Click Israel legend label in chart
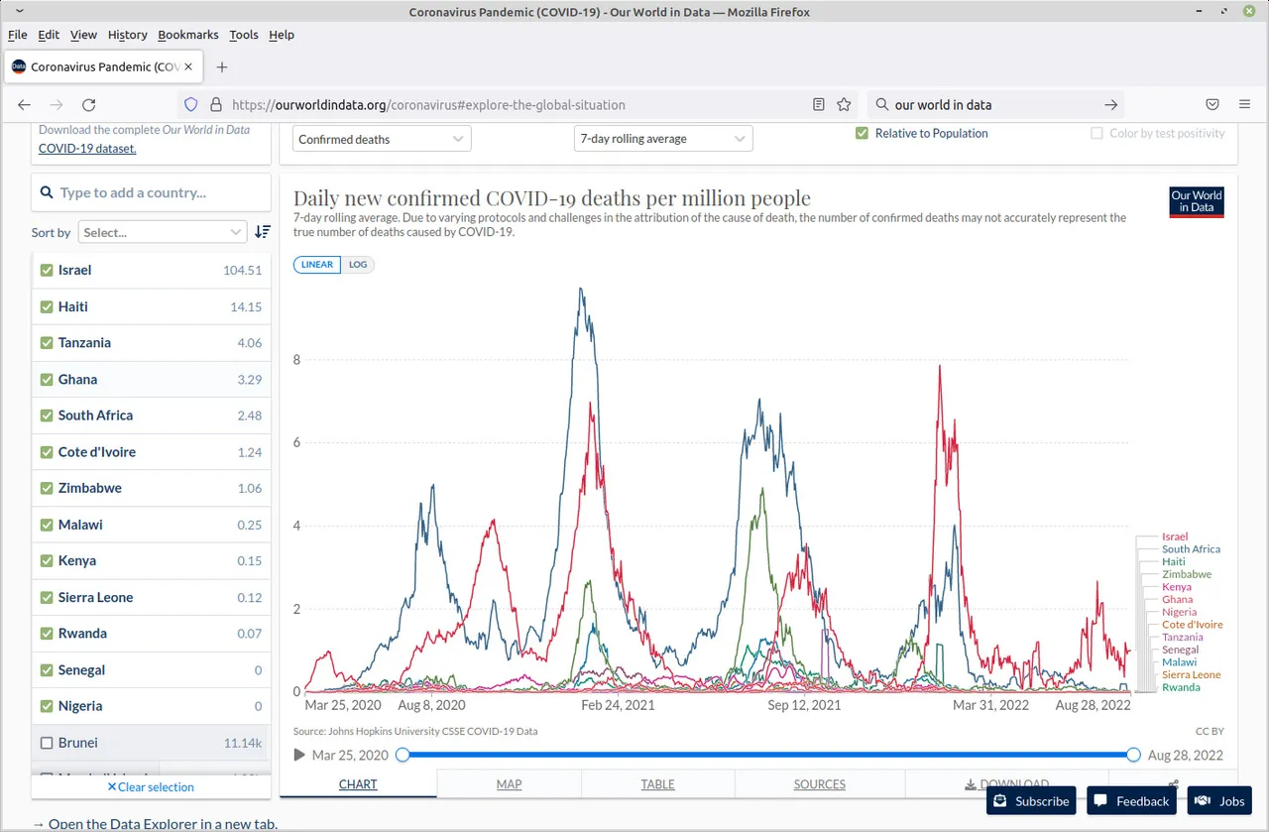Image resolution: width=1269 pixels, height=832 pixels. pos(1175,536)
